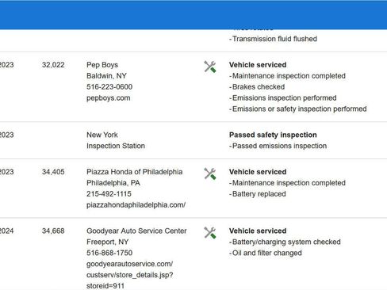Click the wrench icon beside Pep Boys service
Image resolution: width=387 pixels, height=290 pixels.
tap(210, 67)
